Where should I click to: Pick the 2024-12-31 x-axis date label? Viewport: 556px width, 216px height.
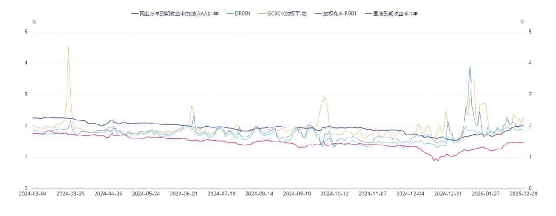[x=448, y=194]
